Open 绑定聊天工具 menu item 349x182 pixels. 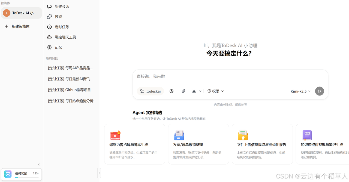click(x=71, y=37)
